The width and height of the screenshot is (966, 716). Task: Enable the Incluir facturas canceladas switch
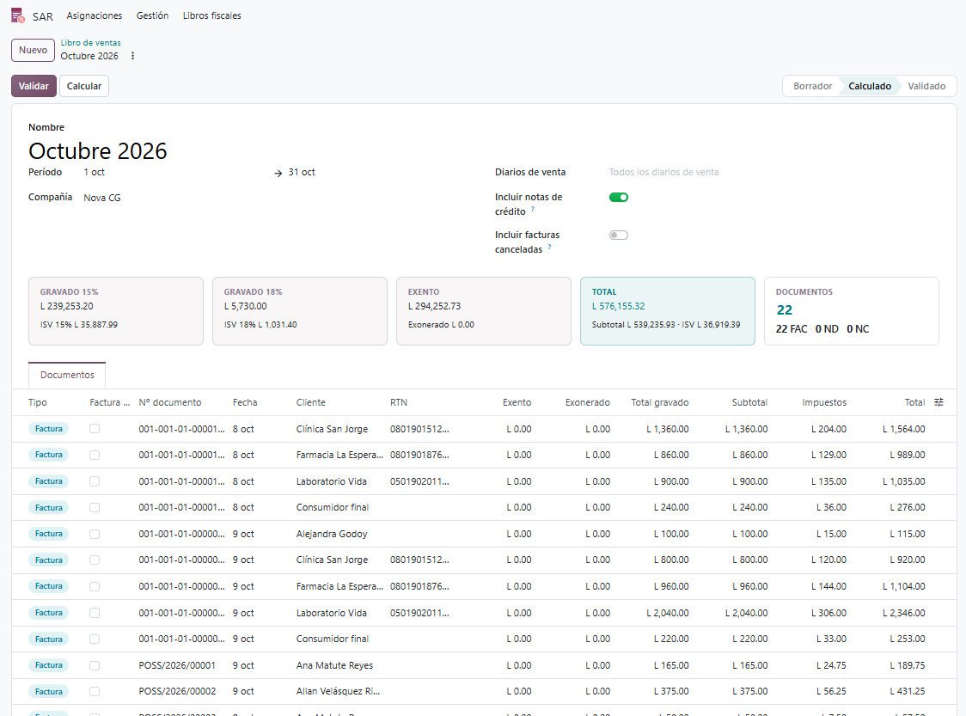click(x=619, y=235)
